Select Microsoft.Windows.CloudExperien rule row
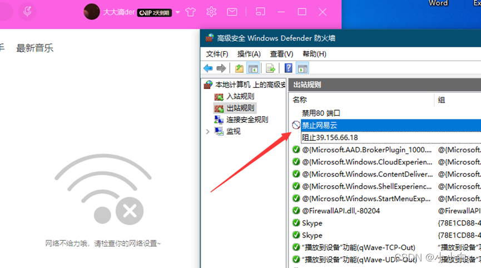The height and width of the screenshot is (268, 481). coord(386,162)
